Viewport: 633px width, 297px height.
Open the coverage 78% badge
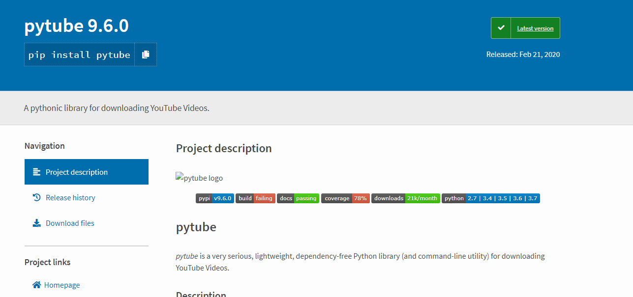(345, 198)
